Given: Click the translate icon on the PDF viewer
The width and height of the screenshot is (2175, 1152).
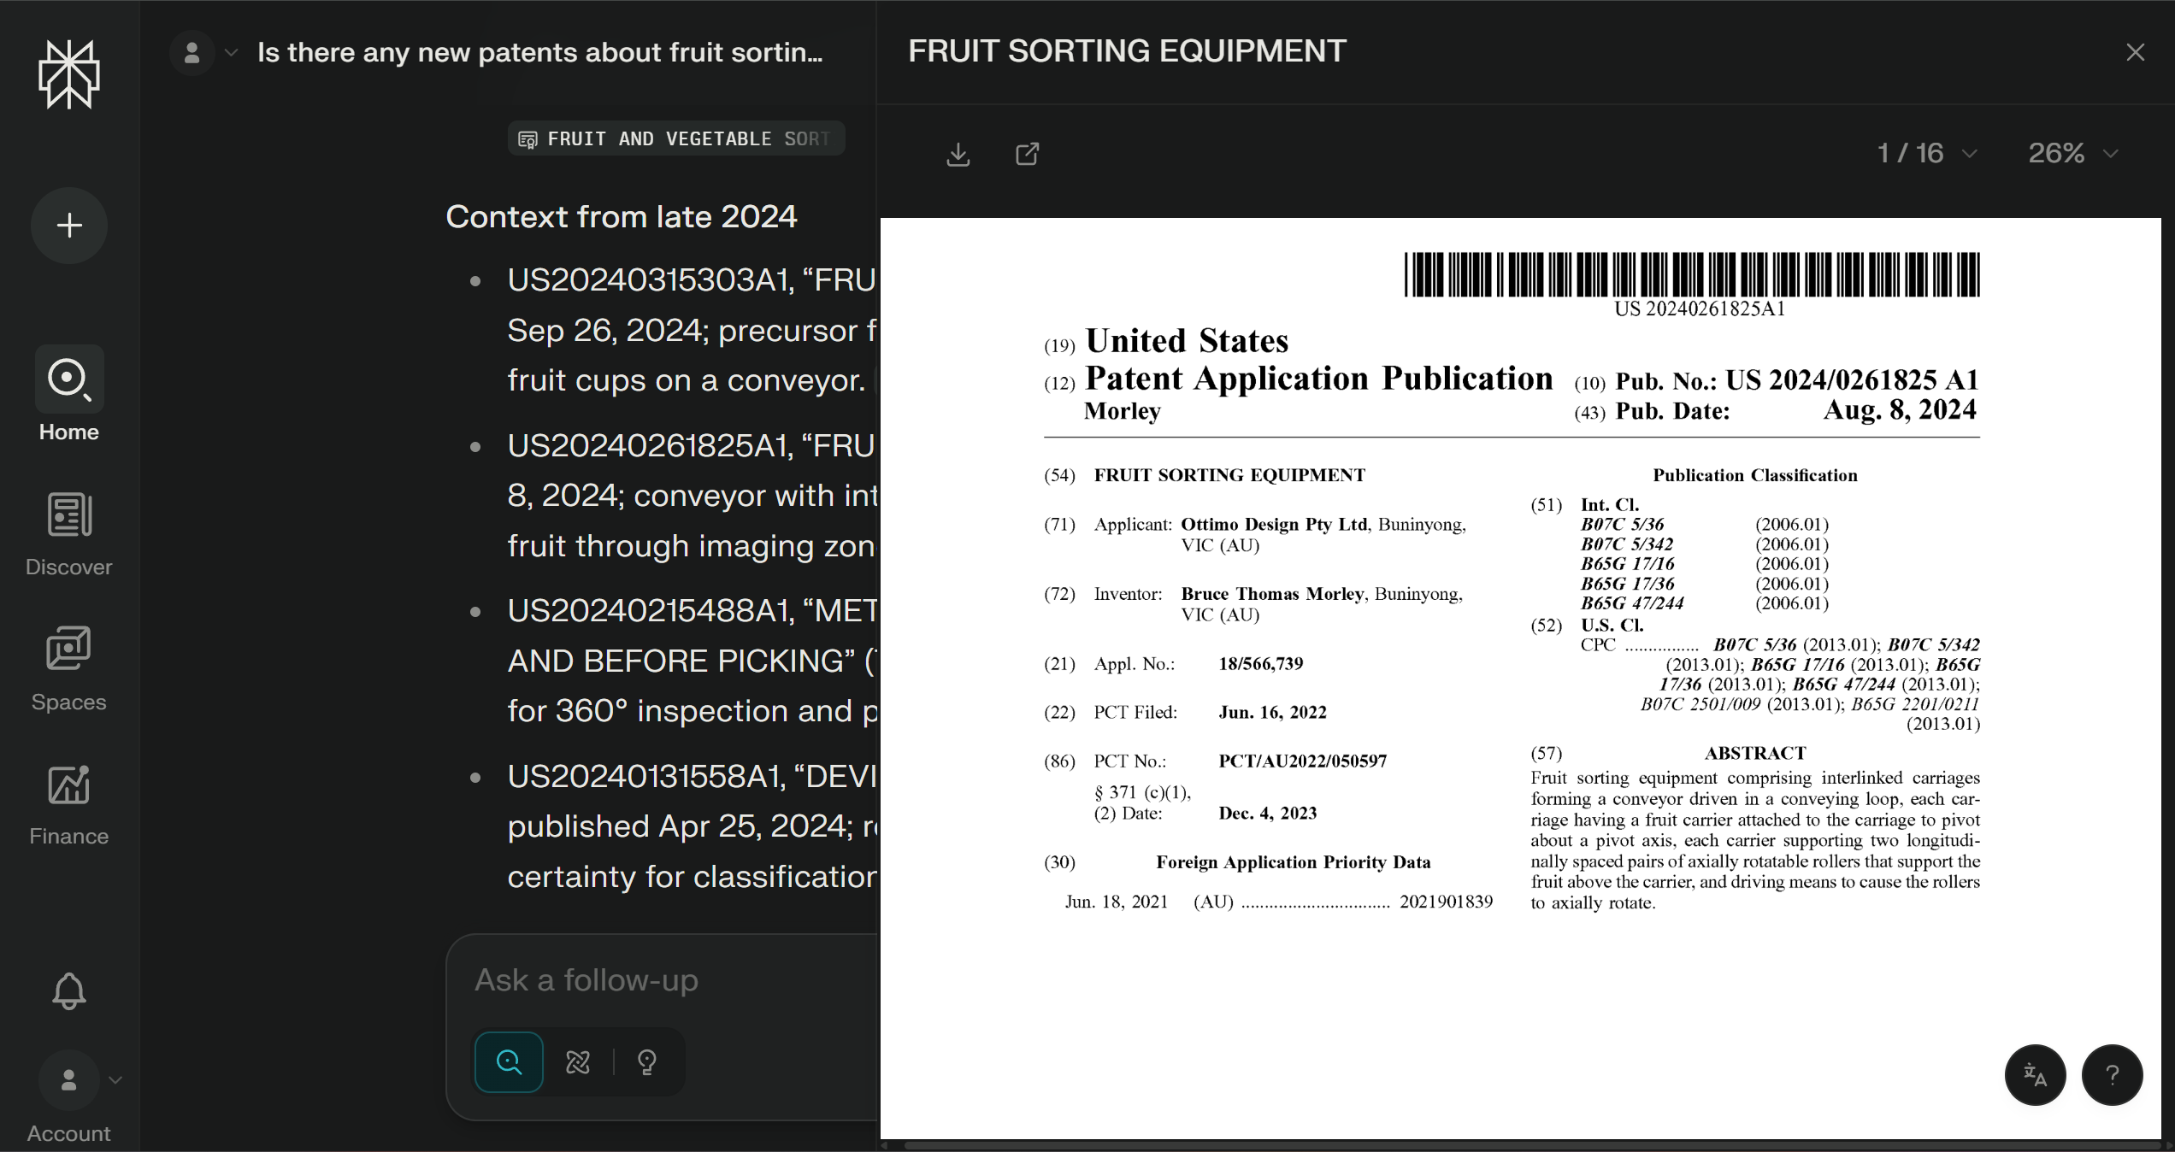Looking at the screenshot, I should [2035, 1075].
